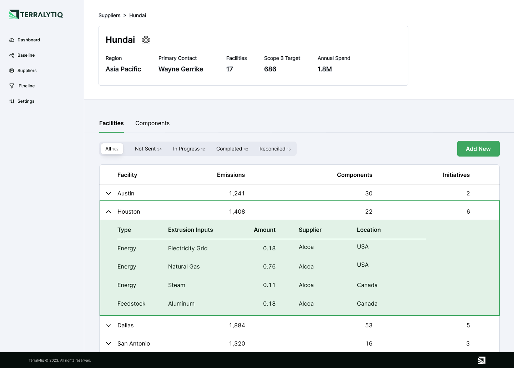Viewport: 514px width, 368px height.
Task: Switch to the Facilities tab
Action: point(111,123)
